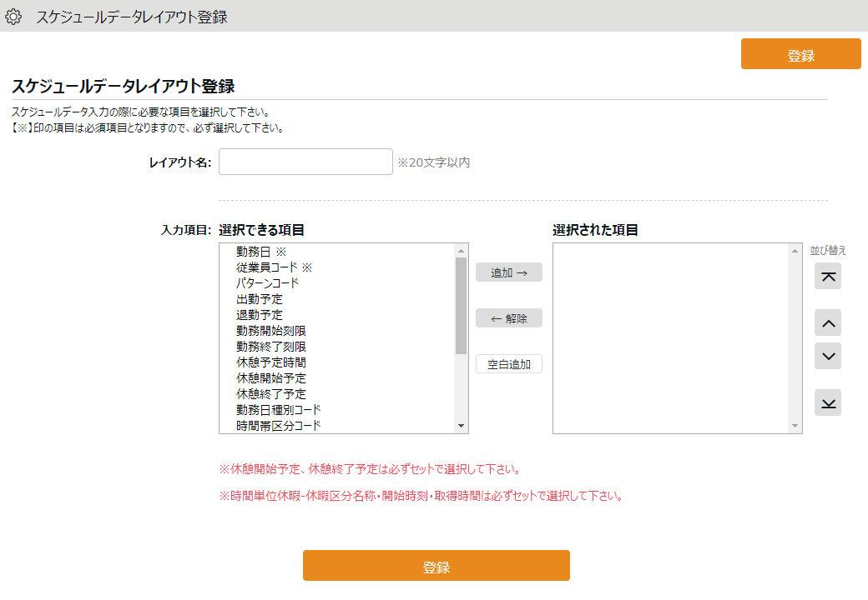Select パターンコード in the list
Image resolution: width=868 pixels, height=600 pixels.
(x=337, y=283)
